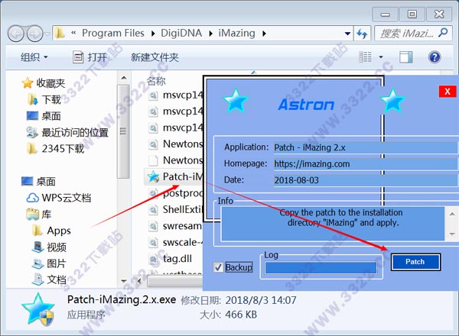Screen dimensions: 459x336
Task: Select 最近访问的位置 in navigation pane
Action: pyautogui.click(x=67, y=132)
